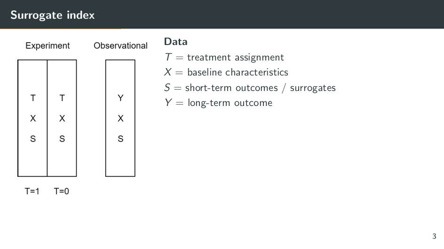Select the "T=0" label below the diagram
444x249 pixels.
62,191
